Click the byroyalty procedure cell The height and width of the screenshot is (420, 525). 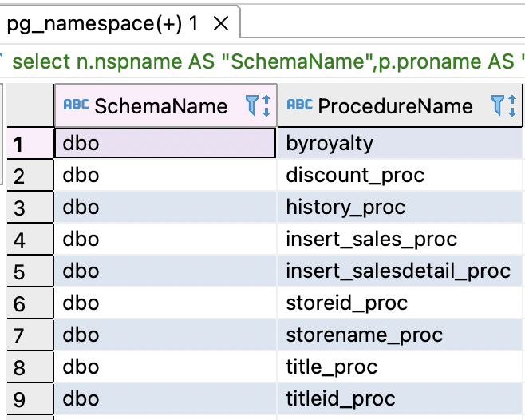click(400, 143)
